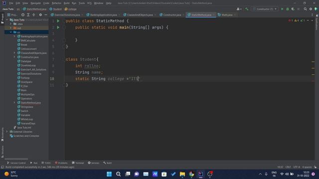Hide the Project panel with minus icon

[x=46, y=15]
